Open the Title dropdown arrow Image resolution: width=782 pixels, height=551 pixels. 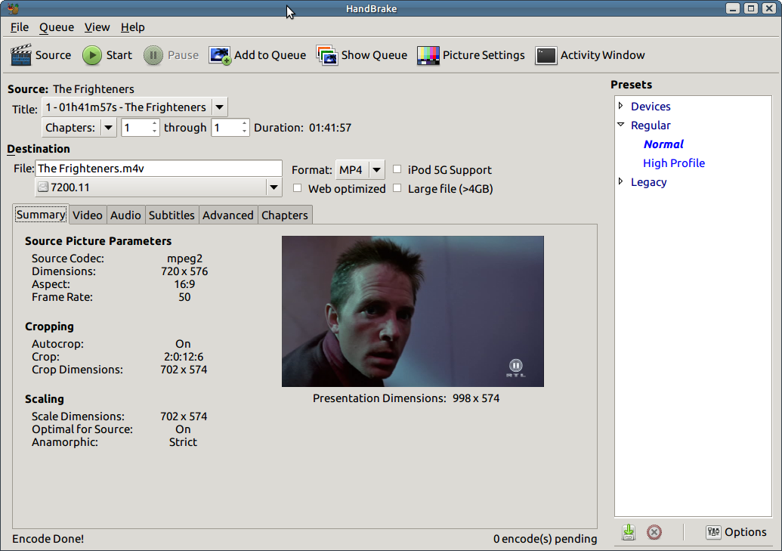click(219, 107)
